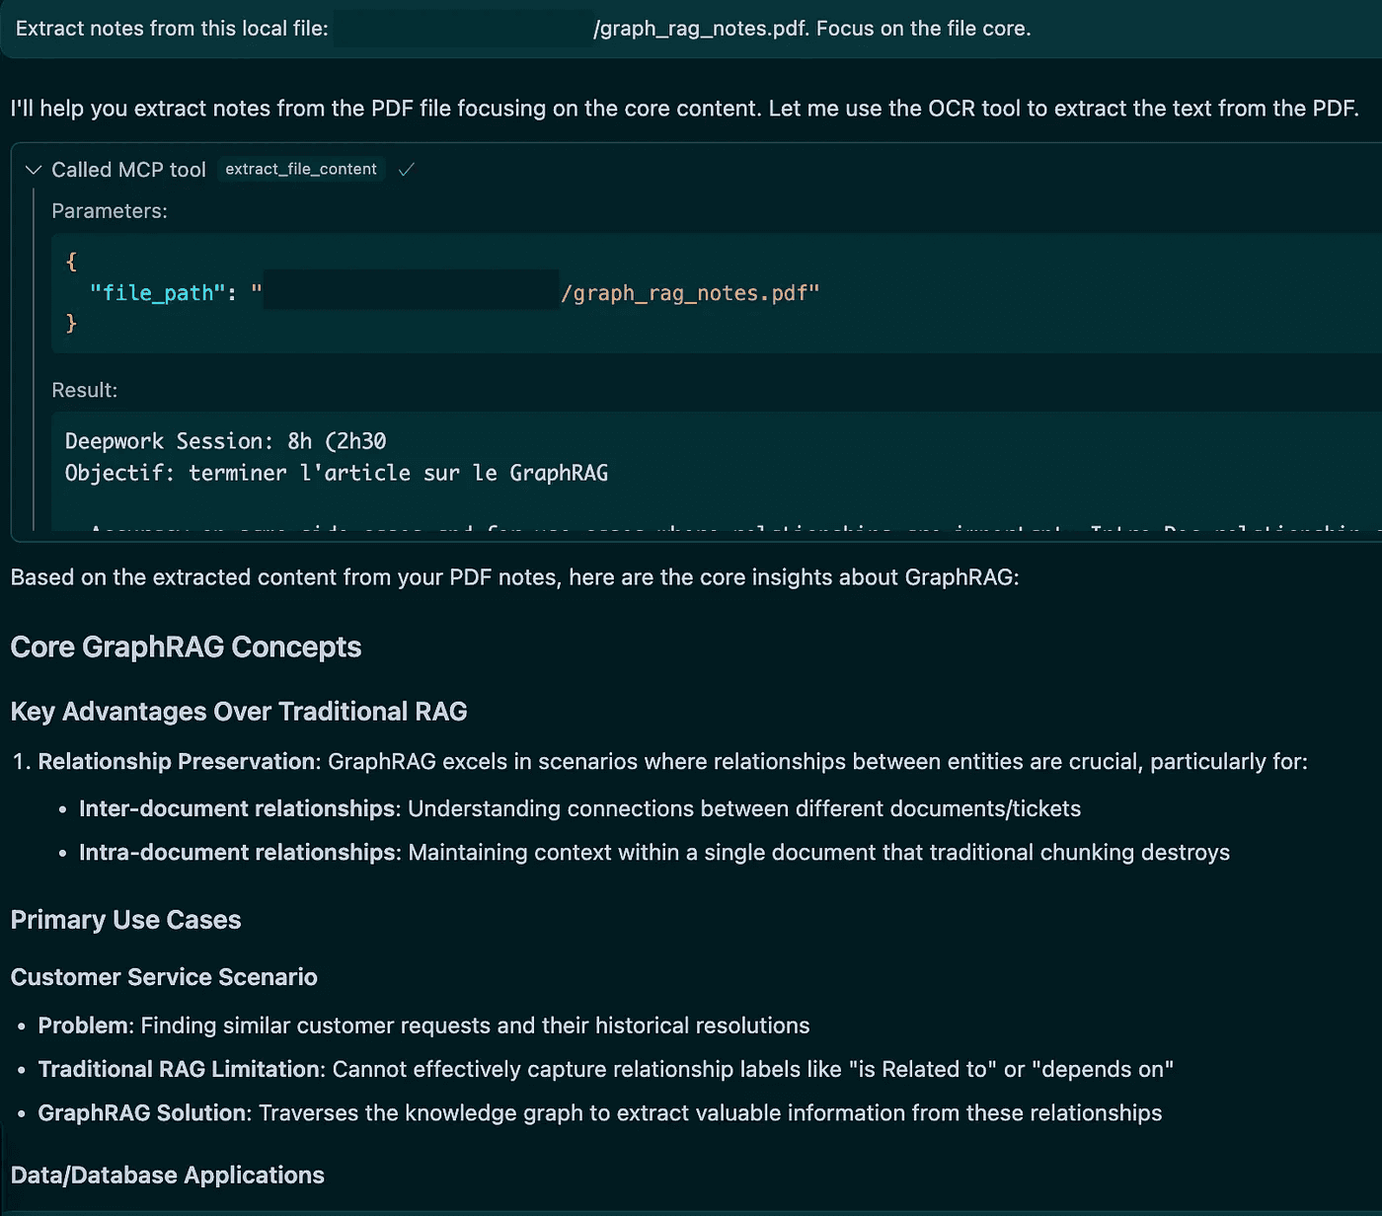1382x1216 pixels.
Task: Click the "Called MCP tool" label
Action: [x=128, y=170]
